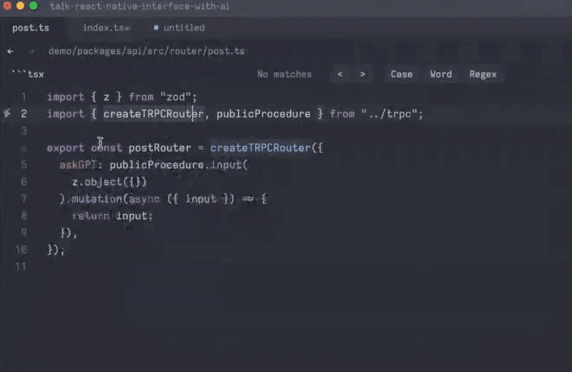Click publicProcedure in the import line

tap(263, 114)
